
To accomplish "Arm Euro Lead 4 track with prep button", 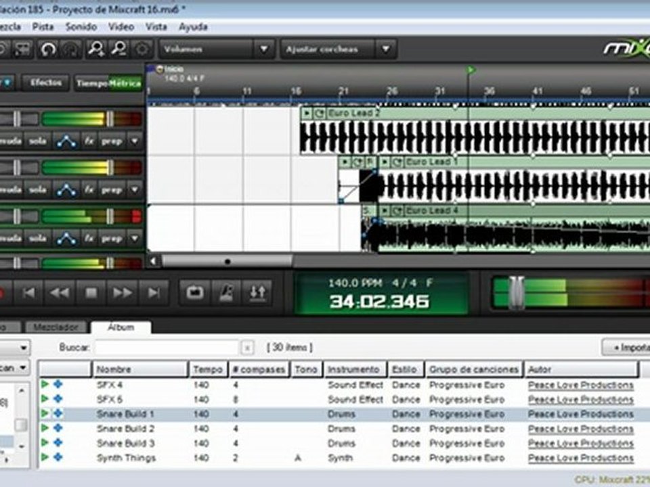I will click(112, 239).
